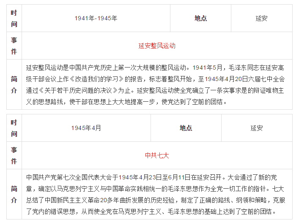Screen dimensions: 307x222
Task: Click 简介 label of the 中共七大 description
Action: [14, 194]
